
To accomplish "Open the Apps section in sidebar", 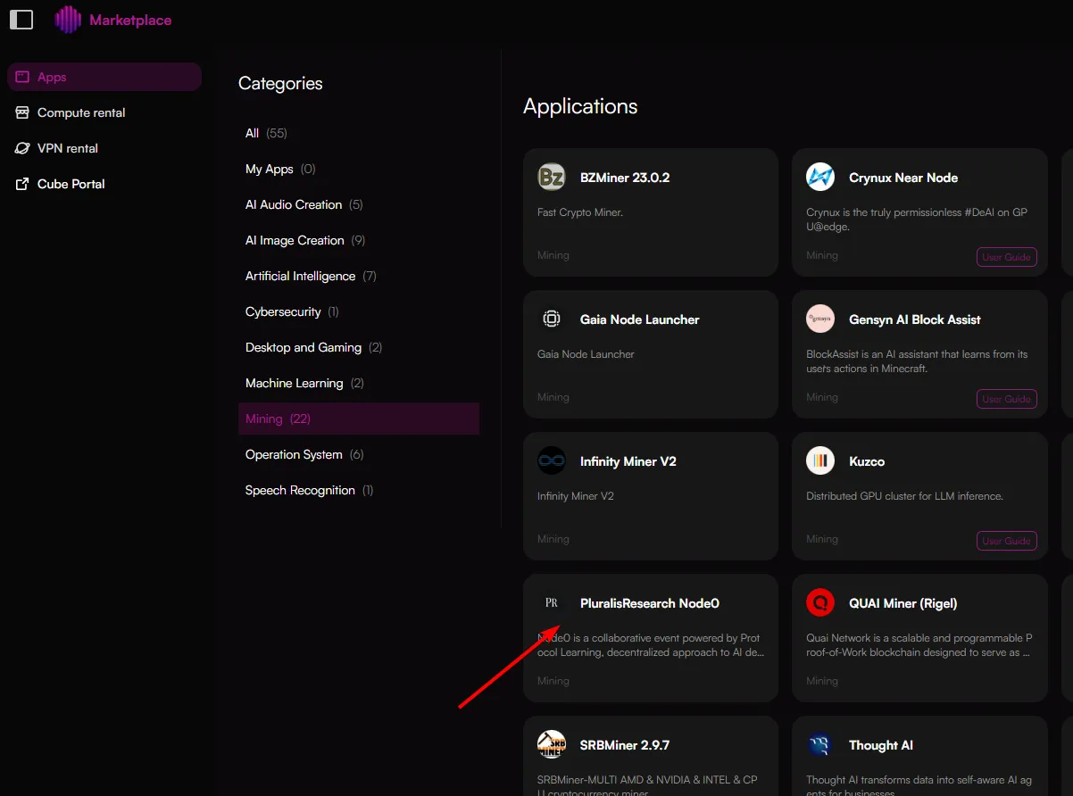I will pos(104,77).
